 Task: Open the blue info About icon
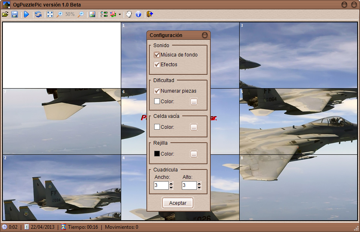tap(138, 14)
